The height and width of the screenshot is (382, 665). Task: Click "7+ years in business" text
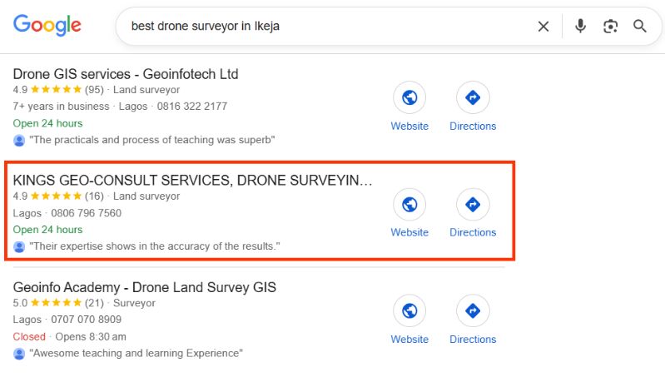tap(61, 107)
